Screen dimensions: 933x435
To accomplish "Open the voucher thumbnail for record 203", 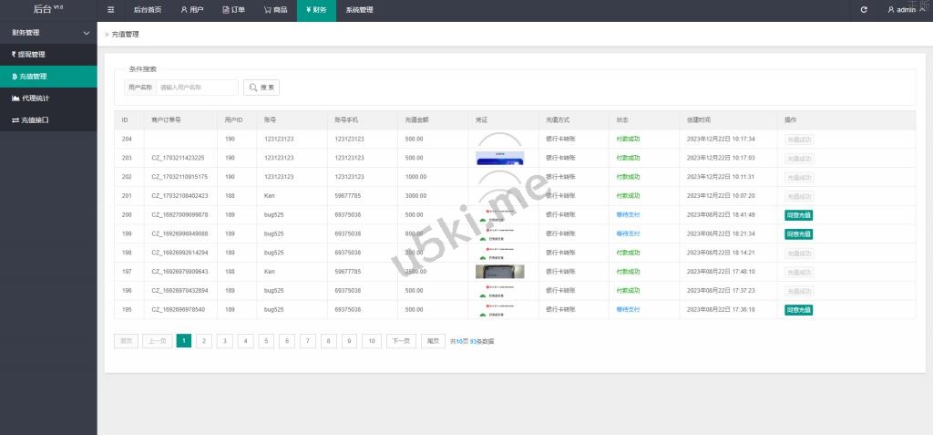I will pyautogui.click(x=499, y=158).
